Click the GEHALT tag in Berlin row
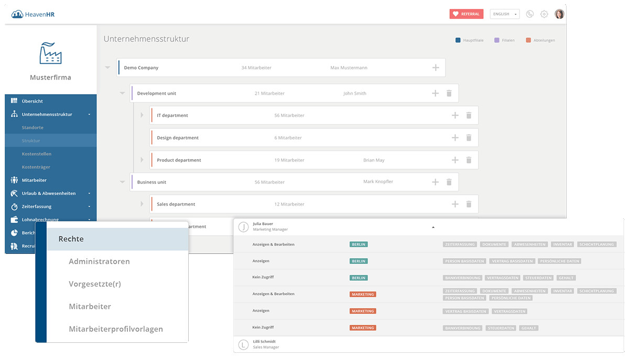The height and width of the screenshot is (357, 629). [x=566, y=278]
